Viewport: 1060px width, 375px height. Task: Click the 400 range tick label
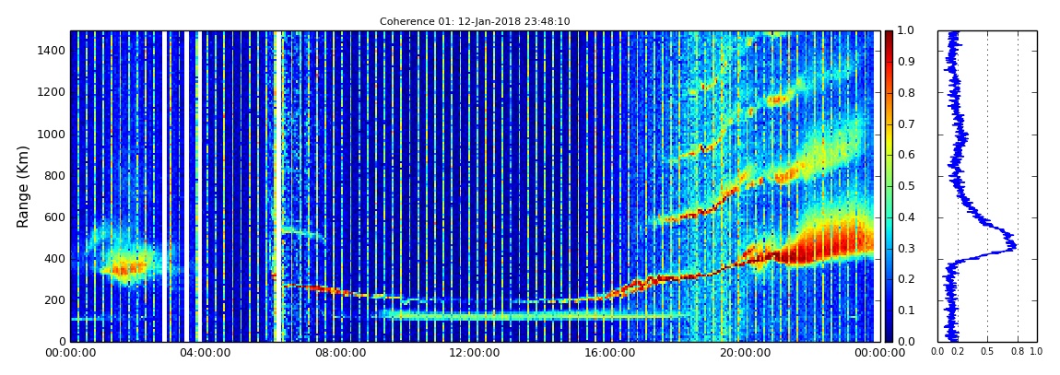tap(54, 259)
